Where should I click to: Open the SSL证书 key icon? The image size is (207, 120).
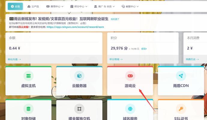181,109
